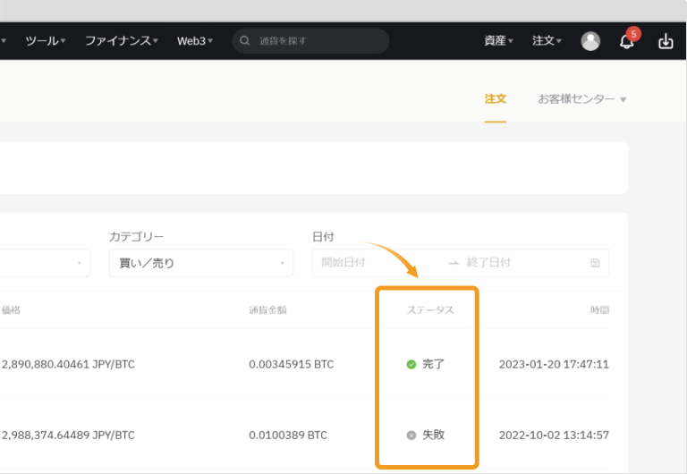The height and width of the screenshot is (474, 687).
Task: Click timestamp 2023-01-20 17:47:11
Action: pyautogui.click(x=554, y=365)
